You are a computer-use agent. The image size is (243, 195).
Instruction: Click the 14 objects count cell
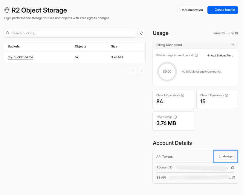point(77,57)
